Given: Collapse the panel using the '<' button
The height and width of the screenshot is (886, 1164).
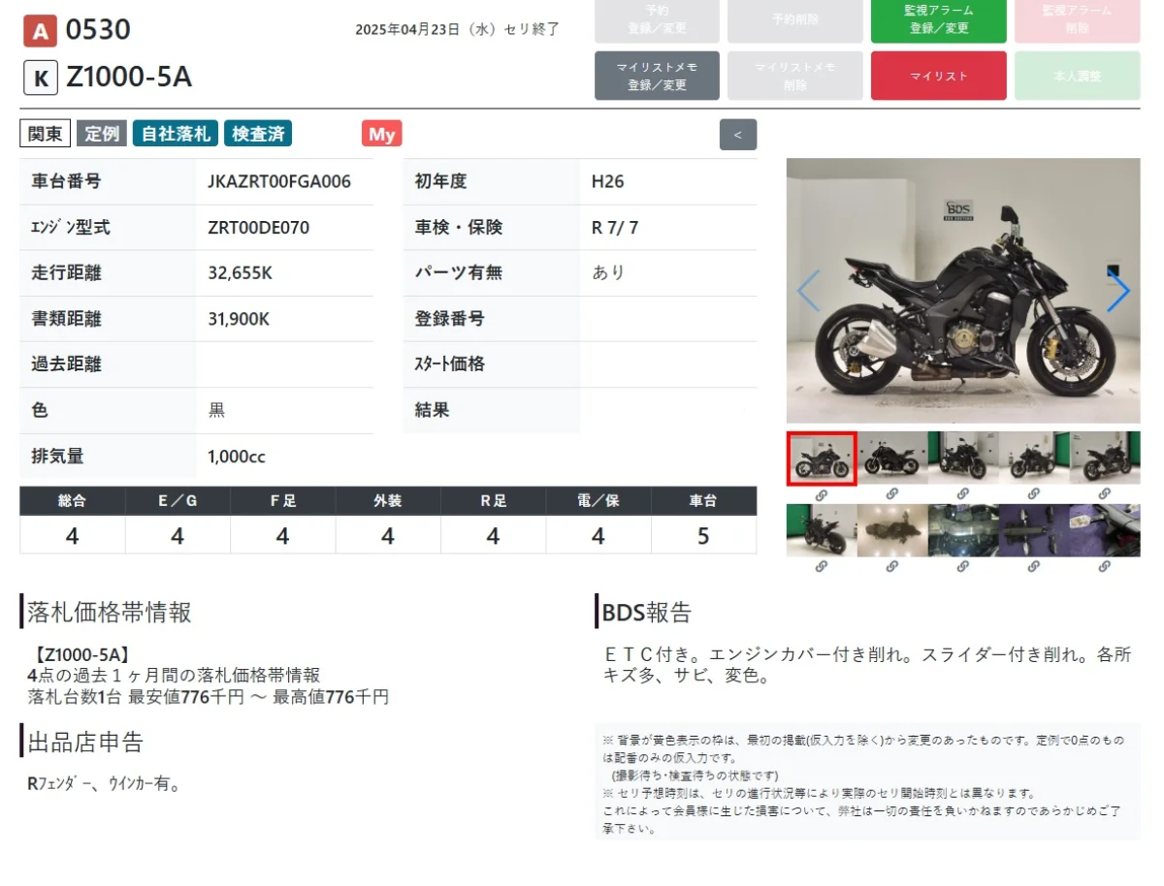Looking at the screenshot, I should click(x=737, y=135).
